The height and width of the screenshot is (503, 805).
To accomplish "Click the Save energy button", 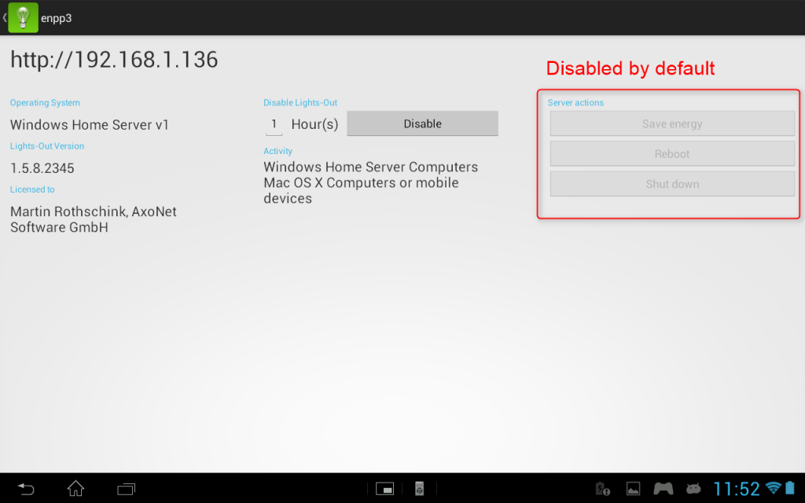I will coord(672,123).
